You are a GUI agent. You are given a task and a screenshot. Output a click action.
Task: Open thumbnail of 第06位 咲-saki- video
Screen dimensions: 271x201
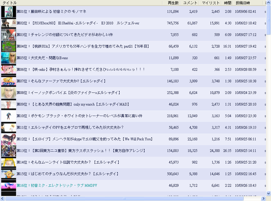[x=9, y=70]
